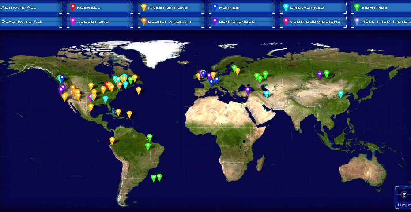Open the blue Hoaxes pin in France
This screenshot has height=212, width=411.
[211, 83]
